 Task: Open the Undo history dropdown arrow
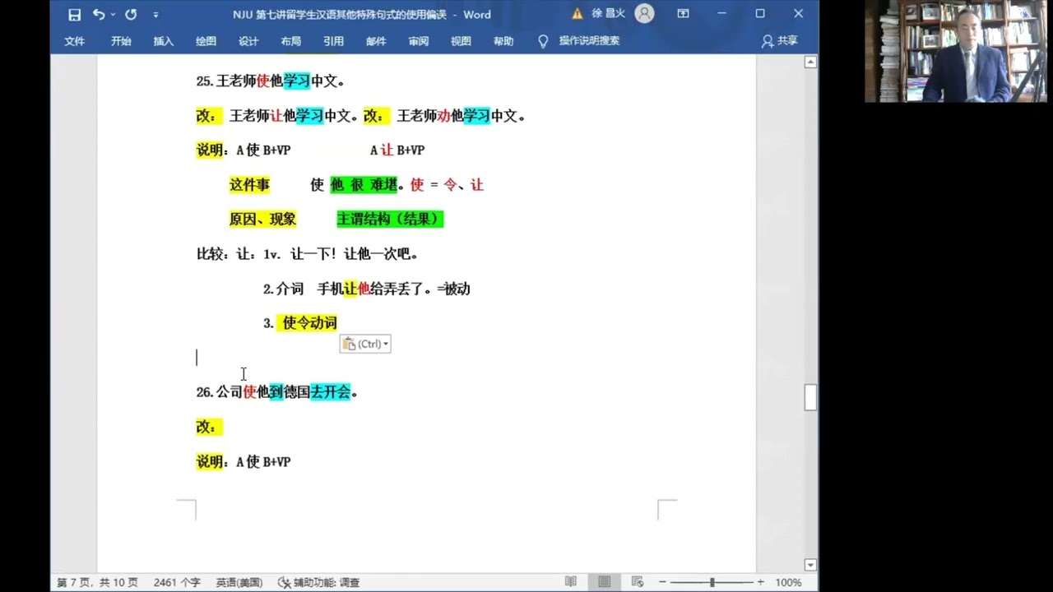pyautogui.click(x=113, y=14)
